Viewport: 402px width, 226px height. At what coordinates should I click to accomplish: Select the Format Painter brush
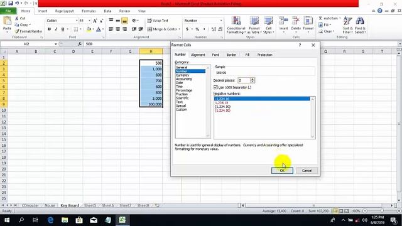click(17, 31)
